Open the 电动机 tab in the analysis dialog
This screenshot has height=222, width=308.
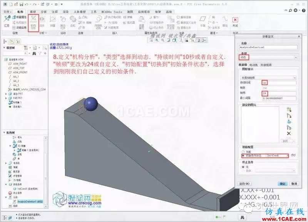(254, 65)
